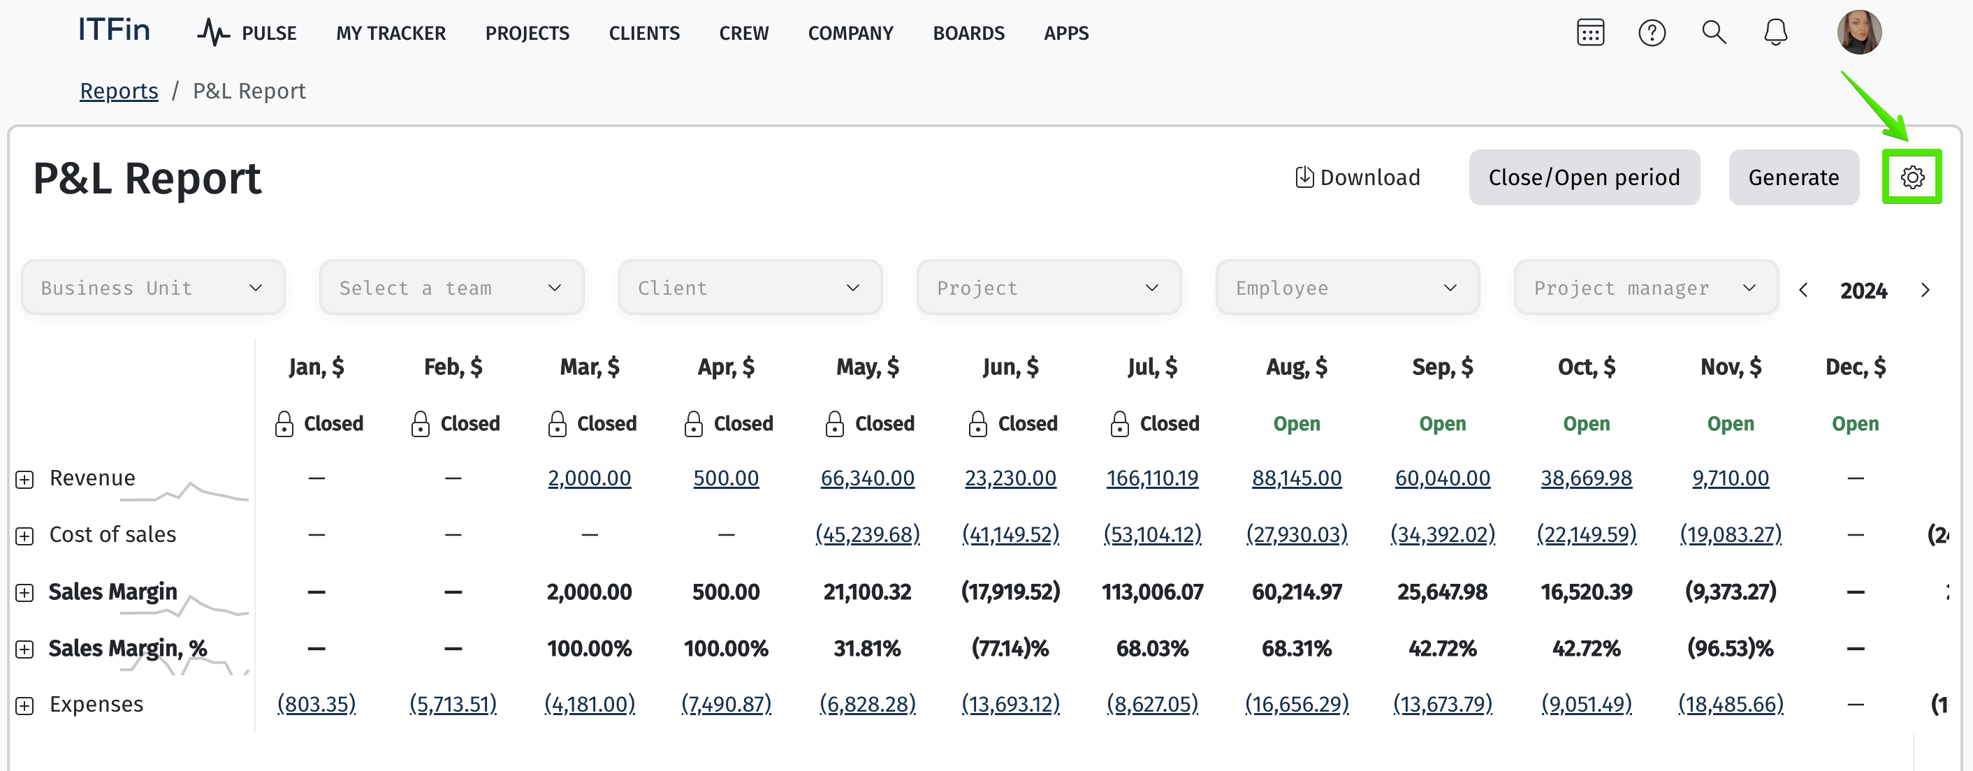Image resolution: width=1973 pixels, height=771 pixels.
Task: Open the report settings gear icon
Action: [1911, 177]
